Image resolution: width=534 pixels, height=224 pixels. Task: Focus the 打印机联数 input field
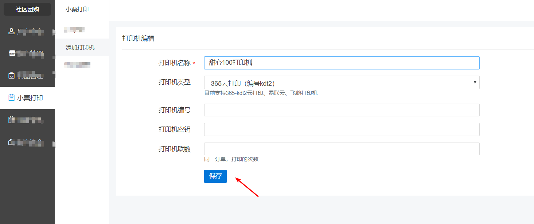[x=342, y=149]
